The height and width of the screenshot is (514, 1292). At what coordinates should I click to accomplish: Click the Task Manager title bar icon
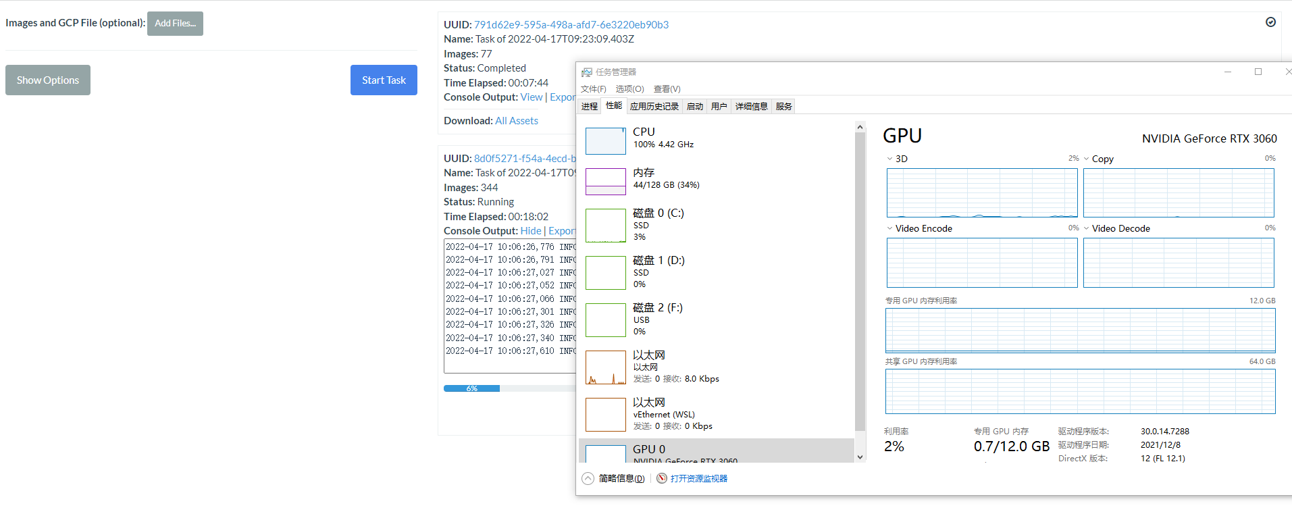point(587,72)
